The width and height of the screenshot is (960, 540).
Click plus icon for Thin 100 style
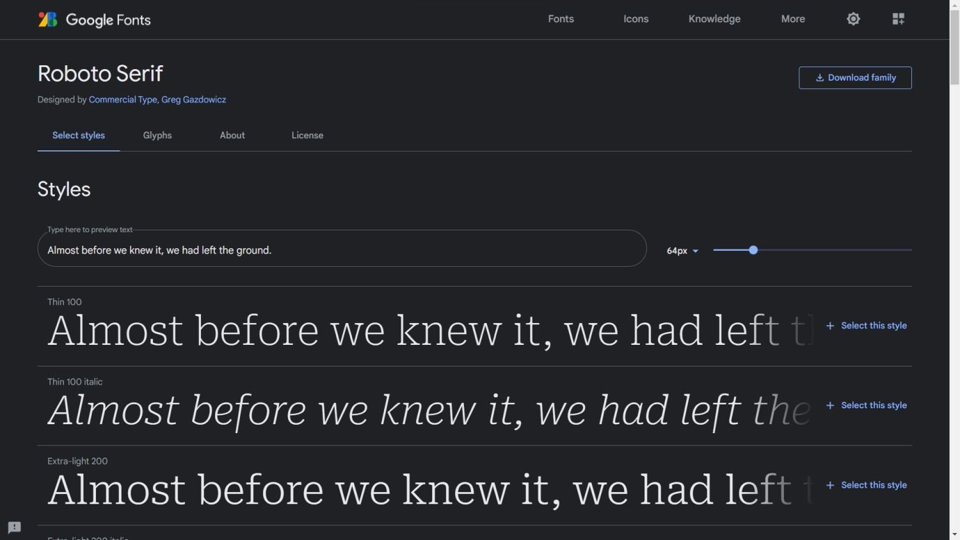coord(830,326)
